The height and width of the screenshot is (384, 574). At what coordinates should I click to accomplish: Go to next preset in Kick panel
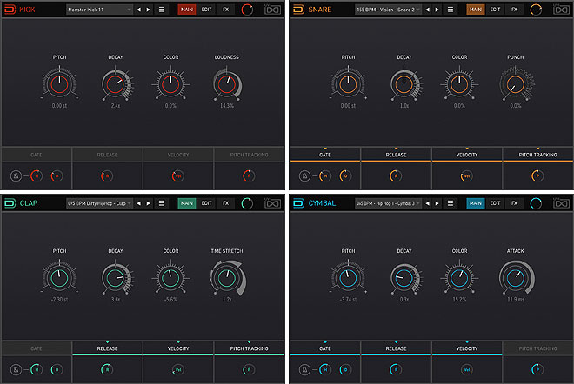(x=149, y=10)
